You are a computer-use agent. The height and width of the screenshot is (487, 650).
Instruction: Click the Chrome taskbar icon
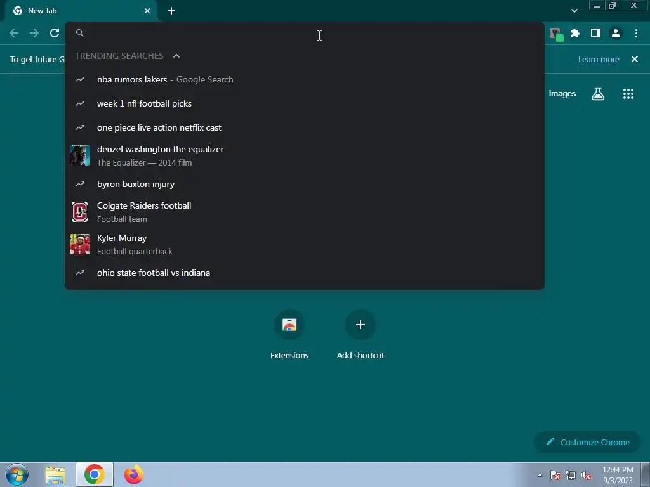tap(94, 474)
